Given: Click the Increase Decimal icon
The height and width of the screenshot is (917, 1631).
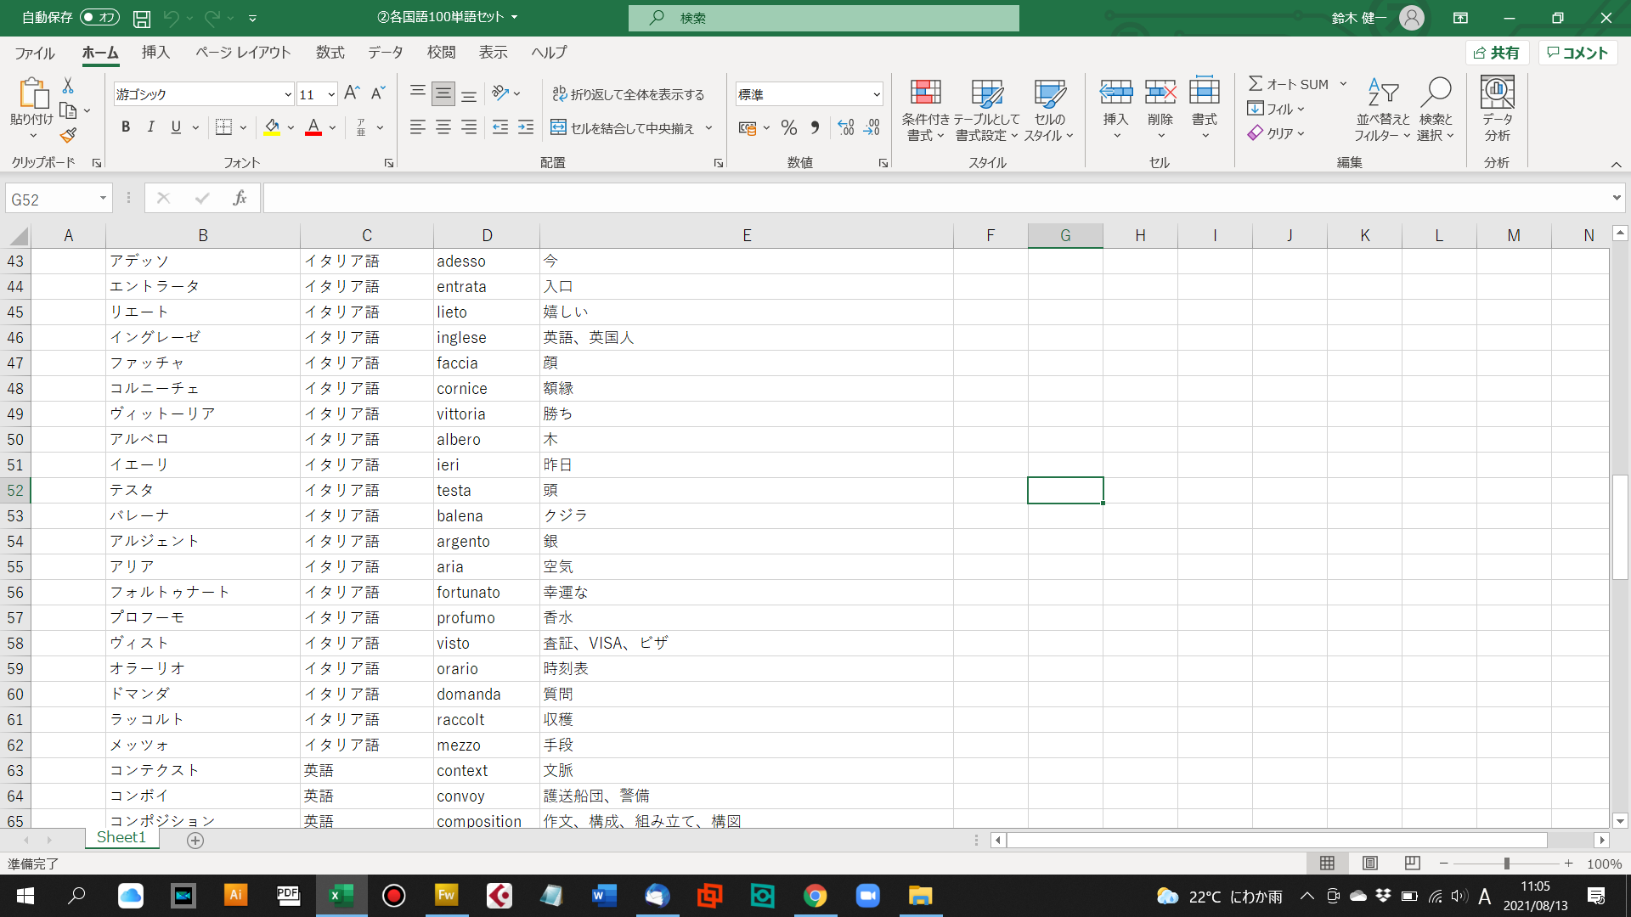Looking at the screenshot, I should pos(846,127).
